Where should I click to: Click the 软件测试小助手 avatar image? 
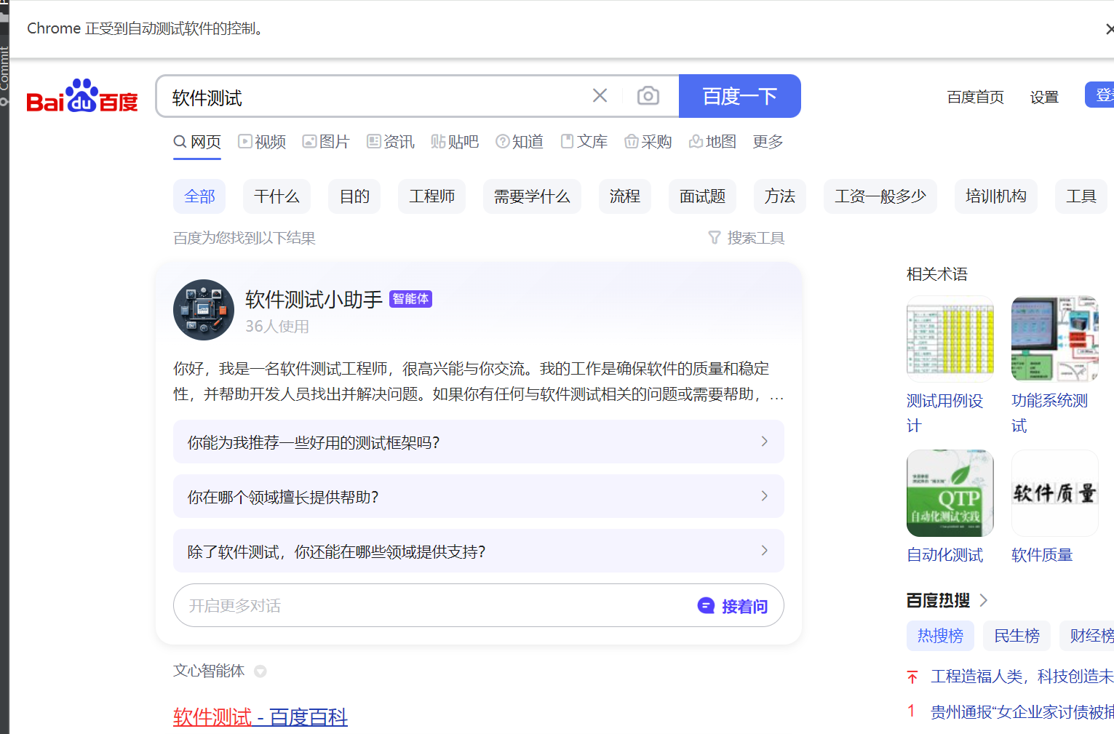tap(204, 310)
